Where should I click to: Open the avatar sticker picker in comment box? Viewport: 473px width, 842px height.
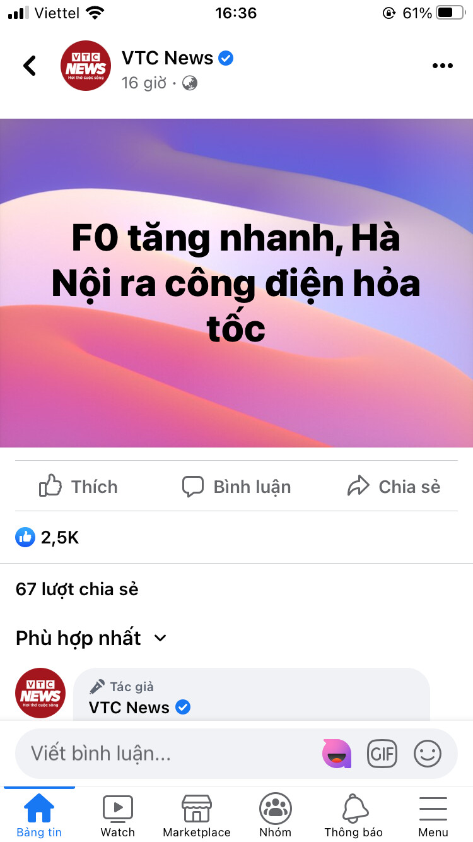pyautogui.click(x=337, y=753)
